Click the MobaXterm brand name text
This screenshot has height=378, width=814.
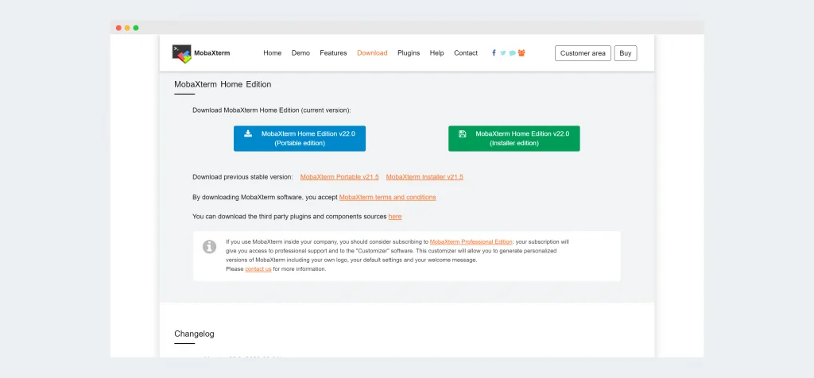(211, 53)
